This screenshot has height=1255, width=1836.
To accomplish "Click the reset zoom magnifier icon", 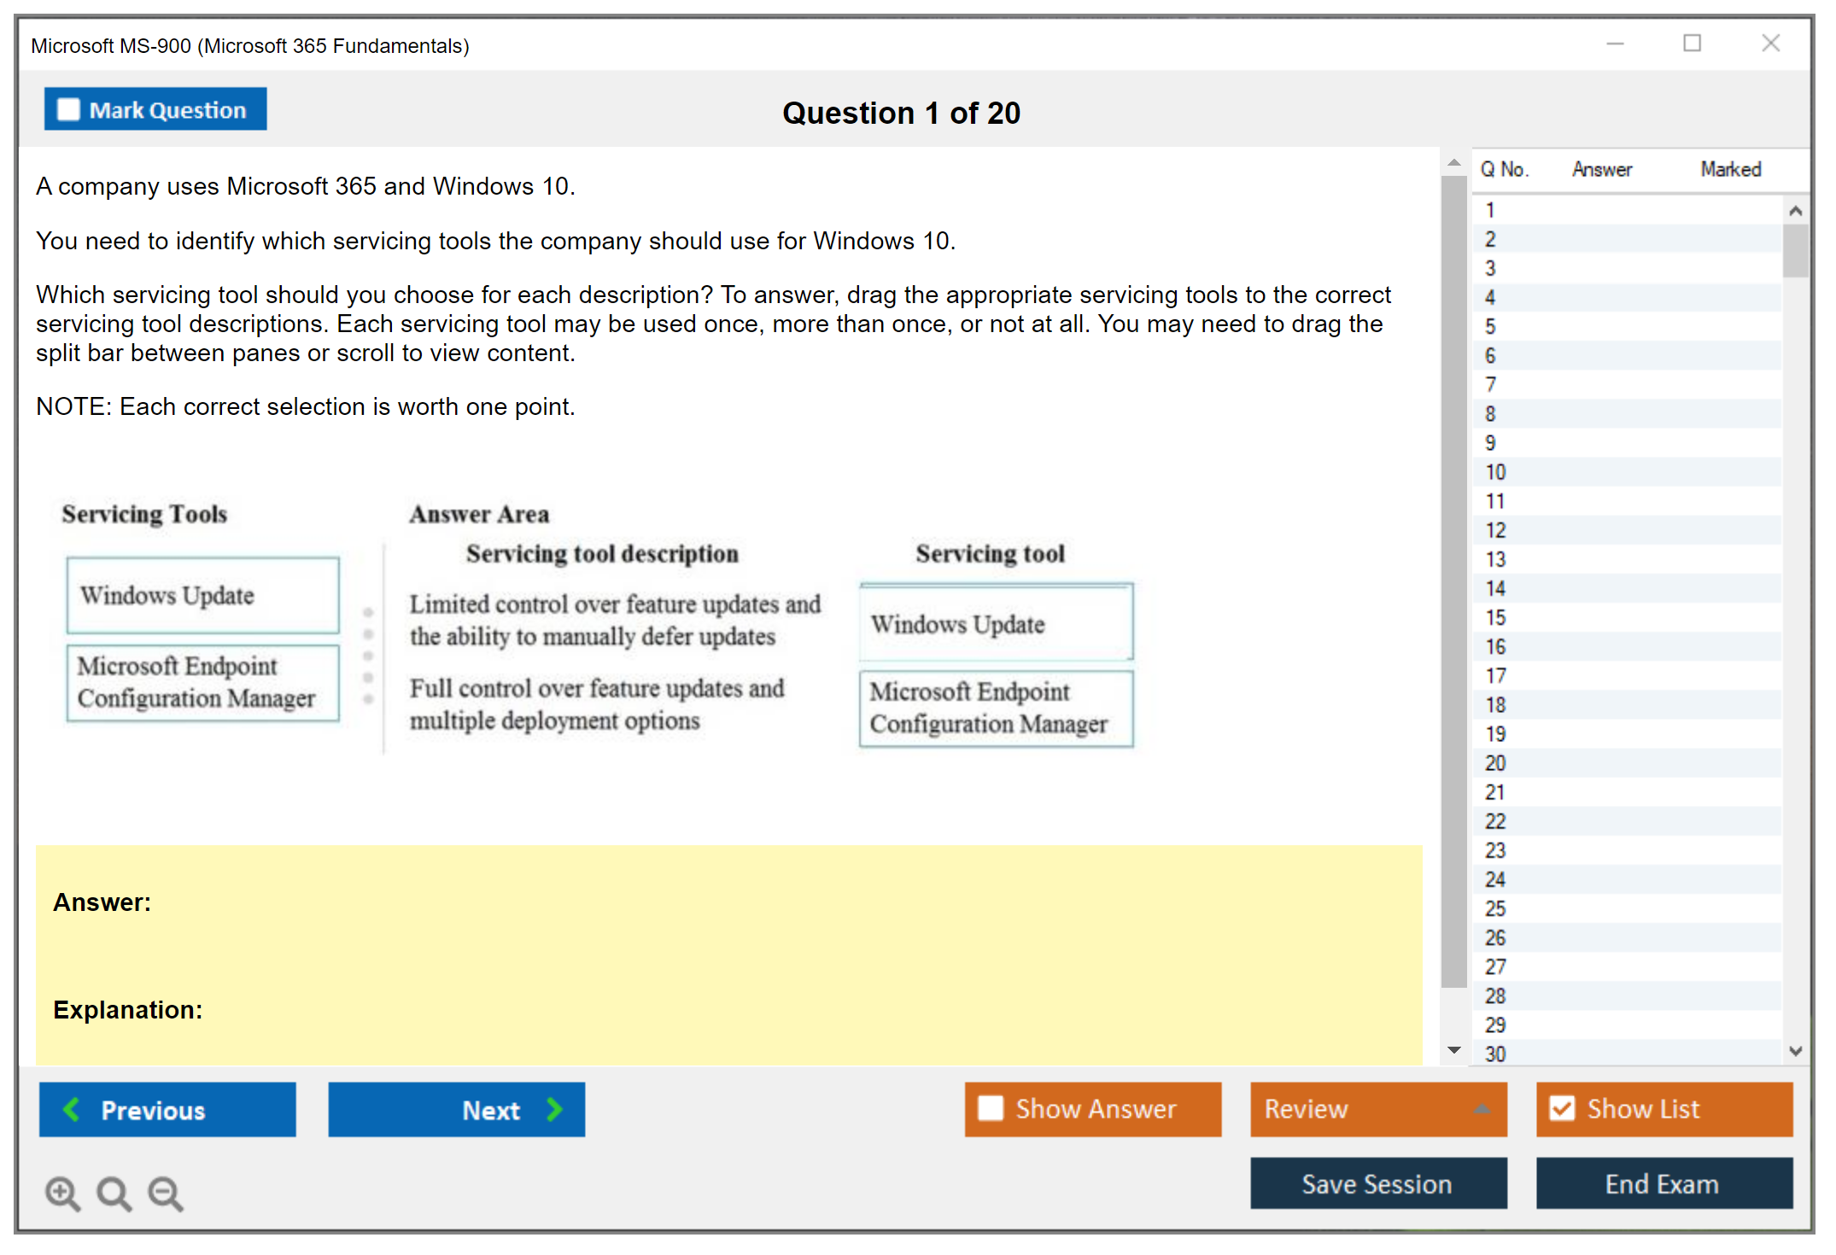I will (x=114, y=1193).
